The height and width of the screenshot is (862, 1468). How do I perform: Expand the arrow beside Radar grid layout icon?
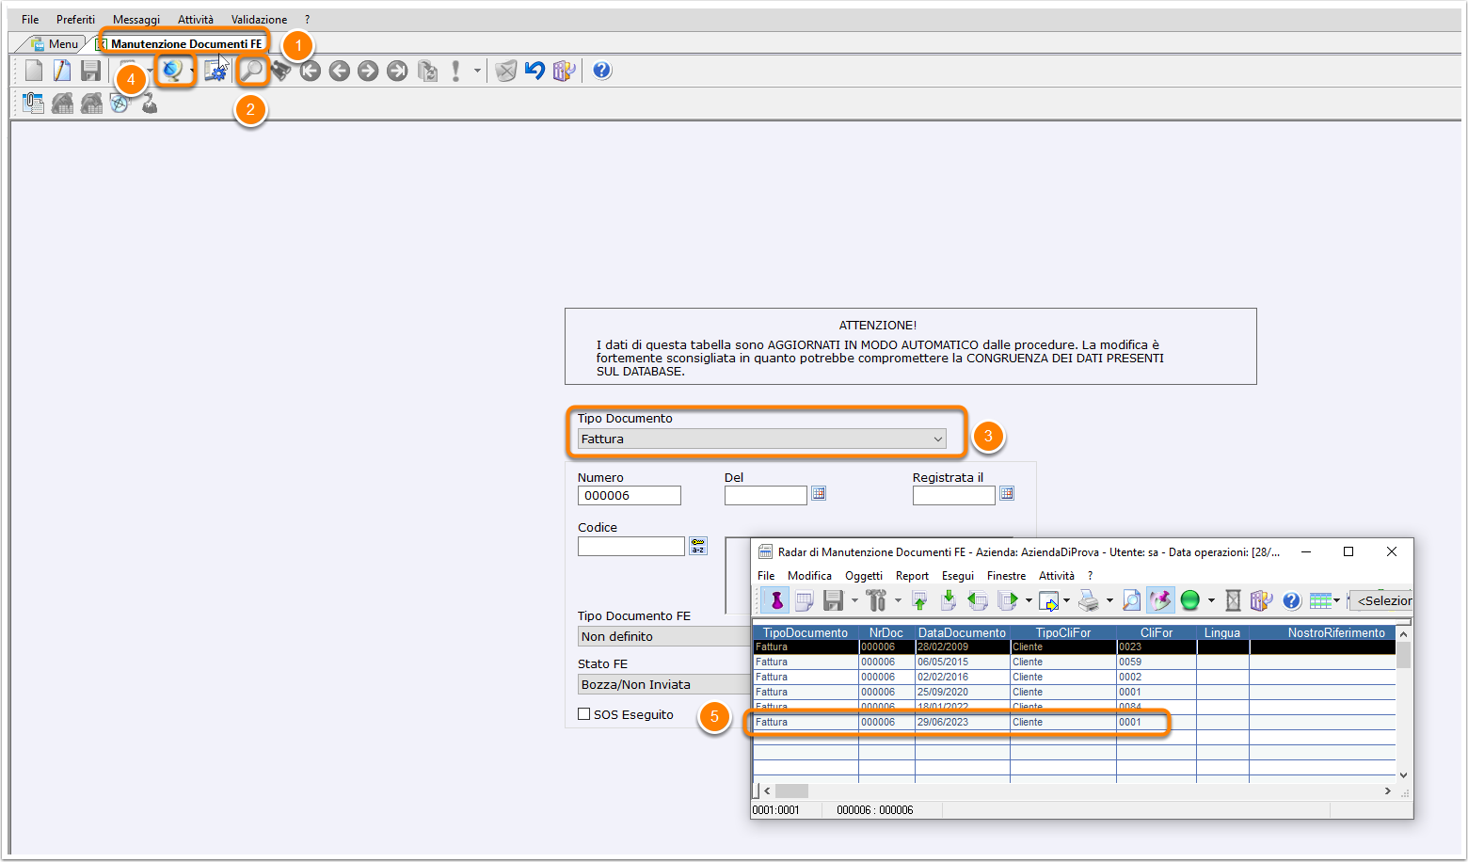[1336, 601]
